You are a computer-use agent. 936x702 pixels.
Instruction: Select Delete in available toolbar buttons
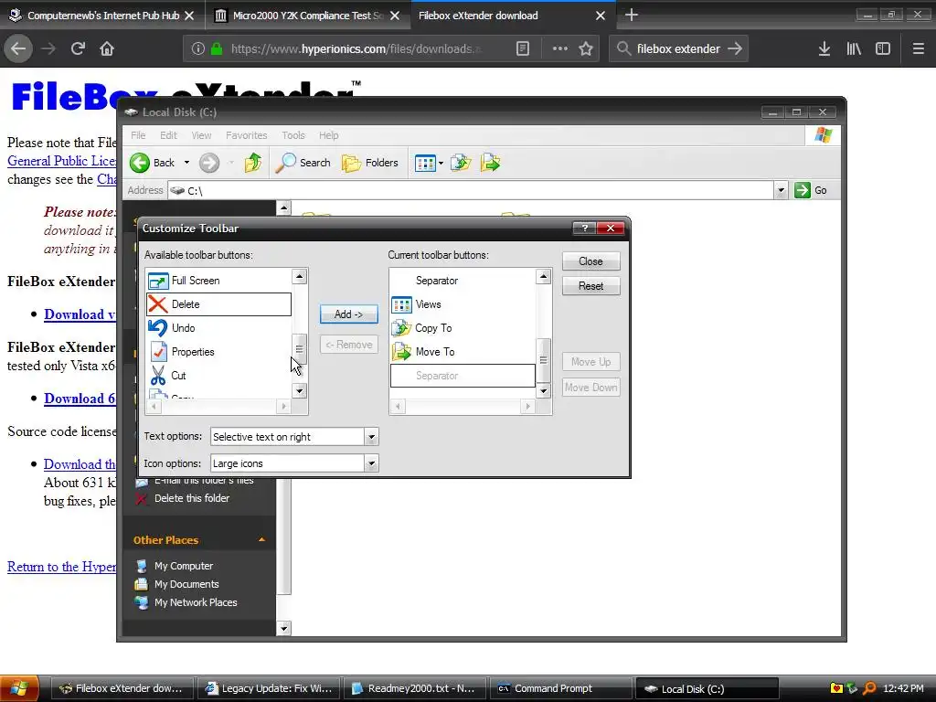coord(218,304)
